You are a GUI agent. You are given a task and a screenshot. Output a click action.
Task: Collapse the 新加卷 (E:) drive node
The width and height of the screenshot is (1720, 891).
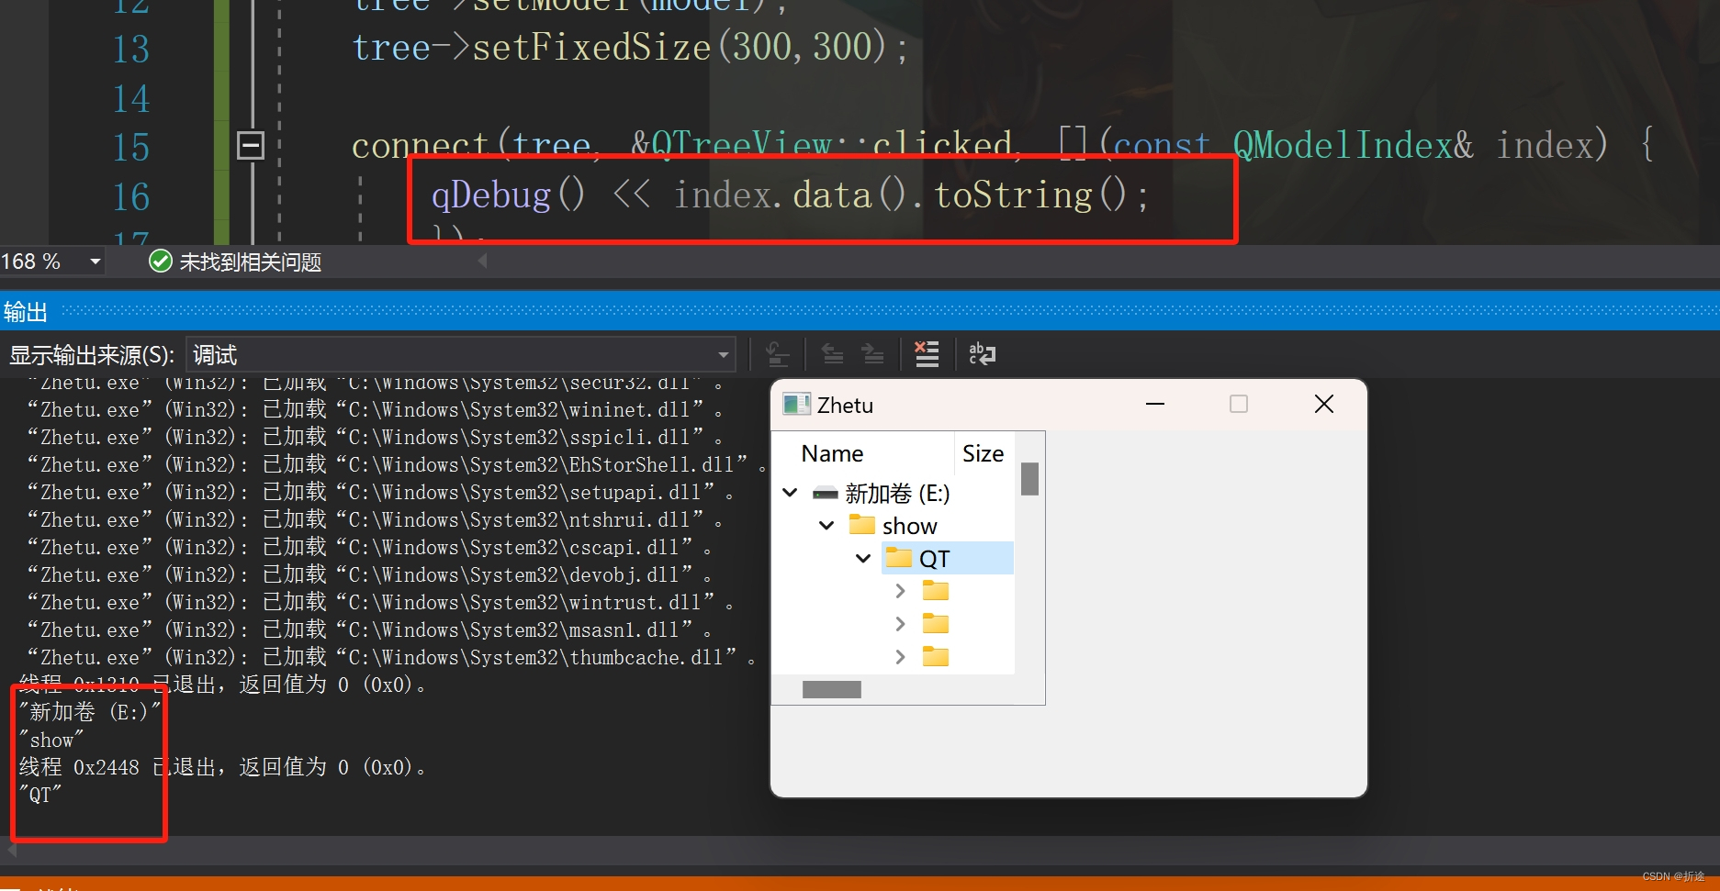tap(790, 494)
